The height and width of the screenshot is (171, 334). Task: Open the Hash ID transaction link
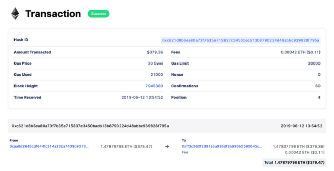click(x=241, y=40)
